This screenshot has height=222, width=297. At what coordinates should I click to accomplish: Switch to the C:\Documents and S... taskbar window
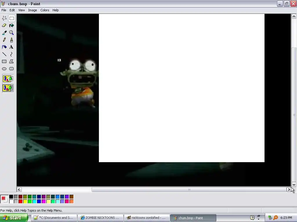[54, 218]
